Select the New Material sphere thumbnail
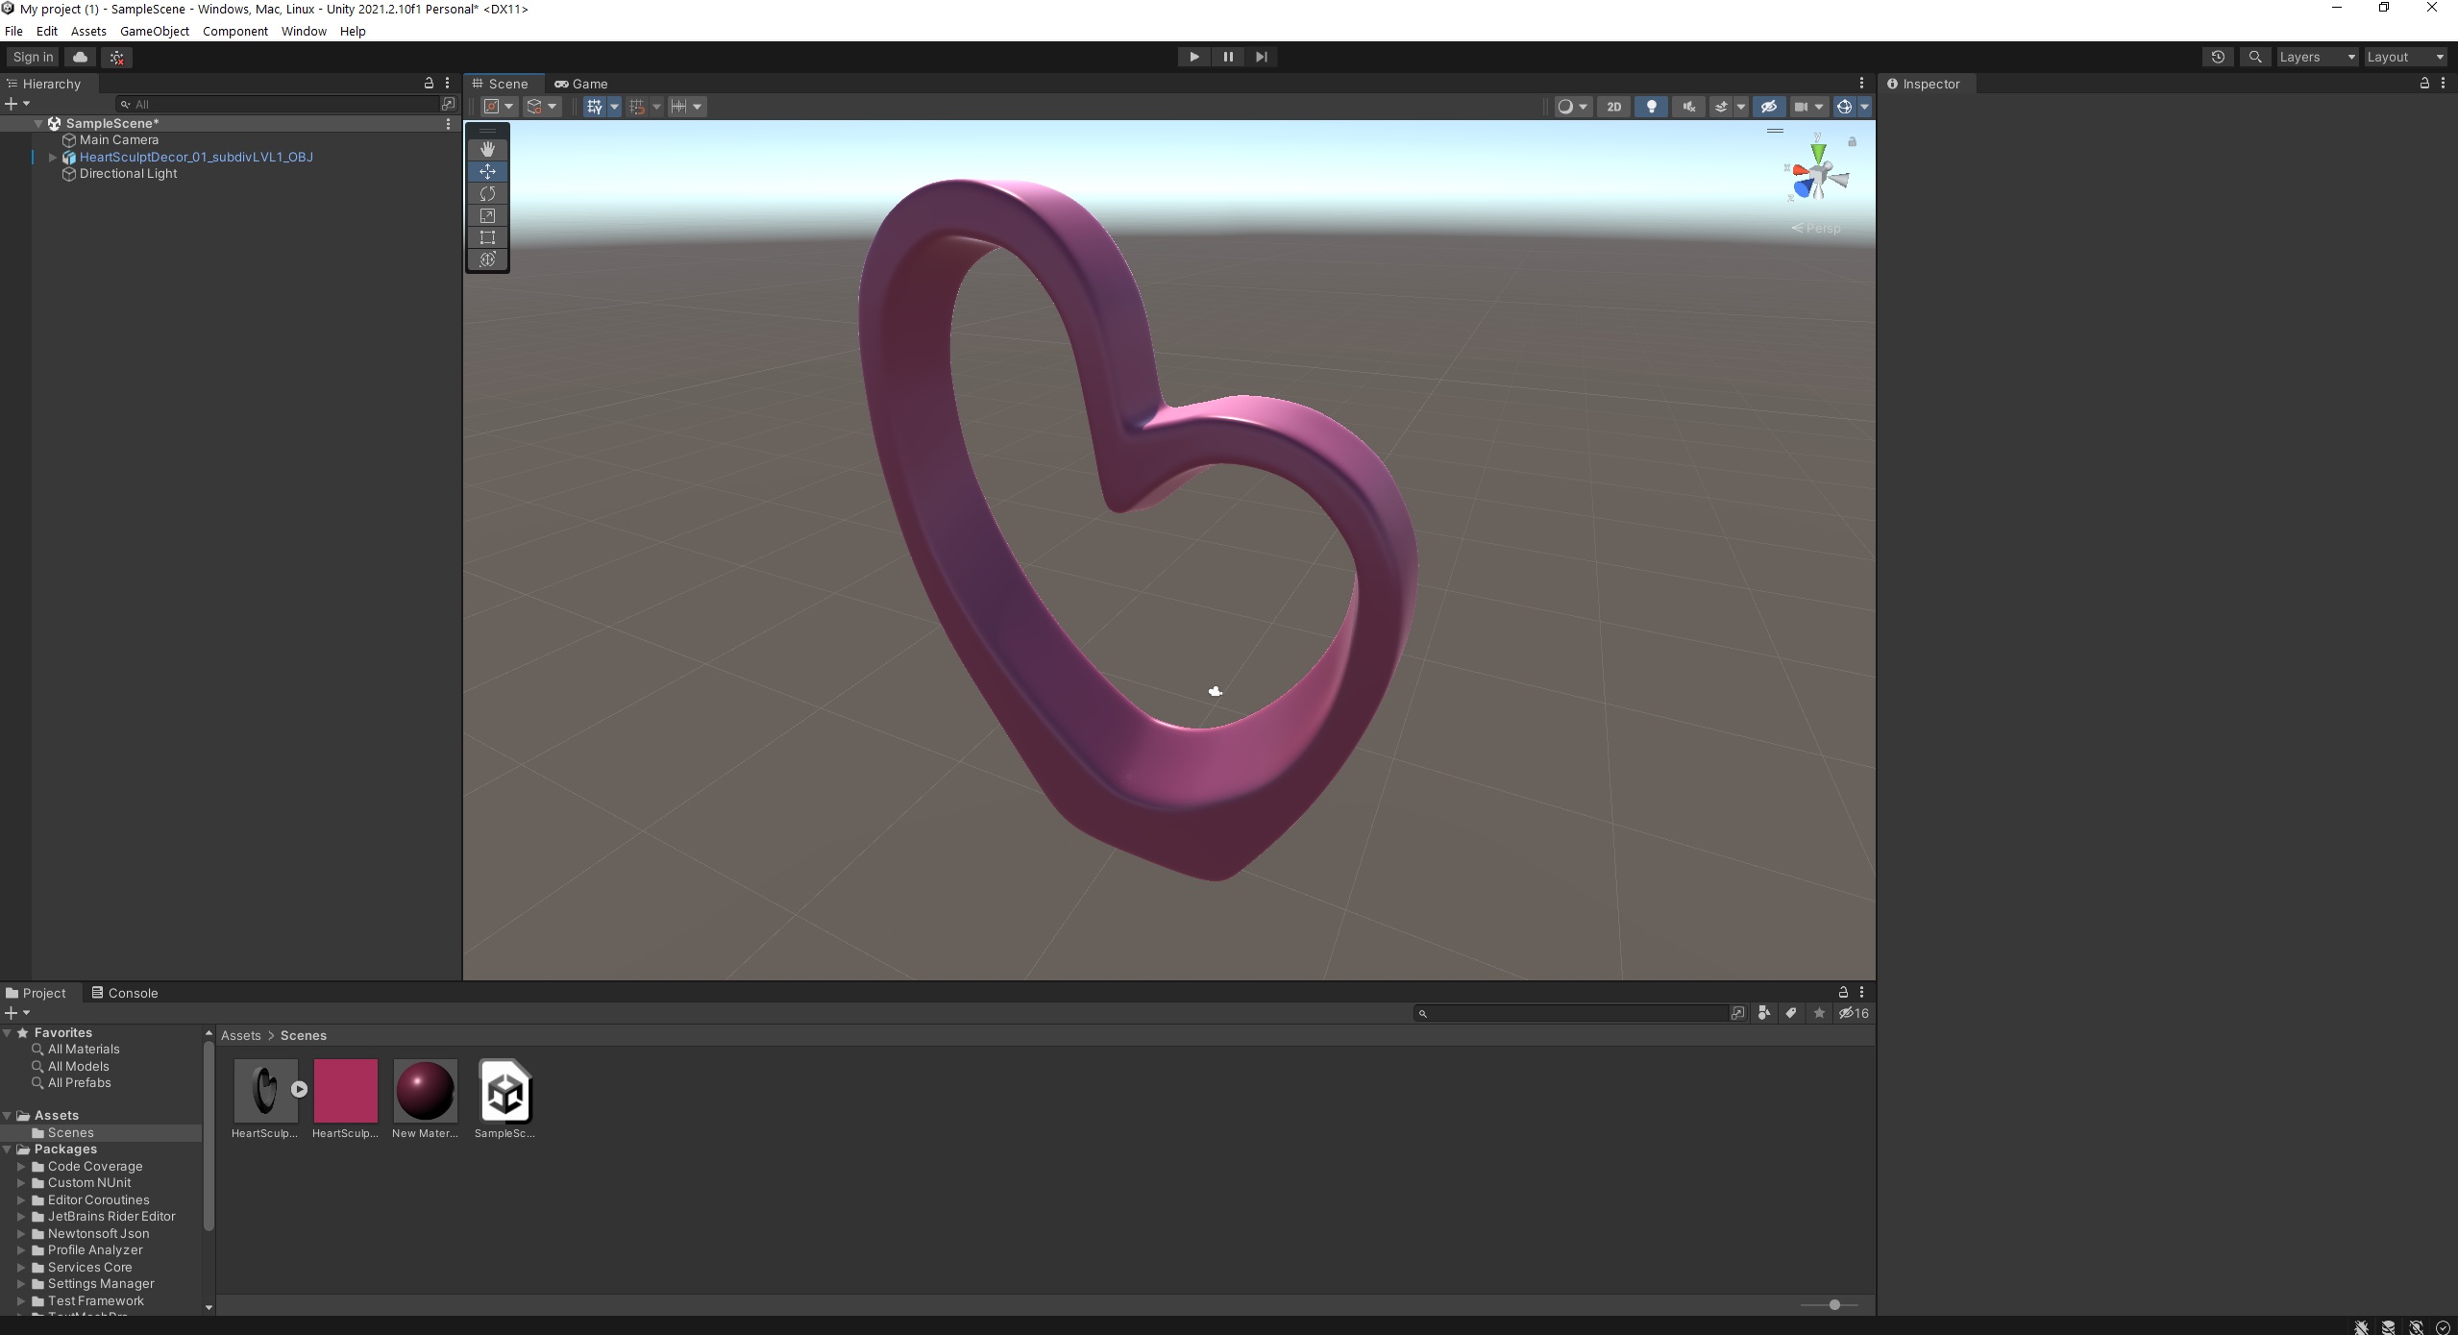Image resolution: width=2458 pixels, height=1335 pixels. pyautogui.click(x=425, y=1090)
